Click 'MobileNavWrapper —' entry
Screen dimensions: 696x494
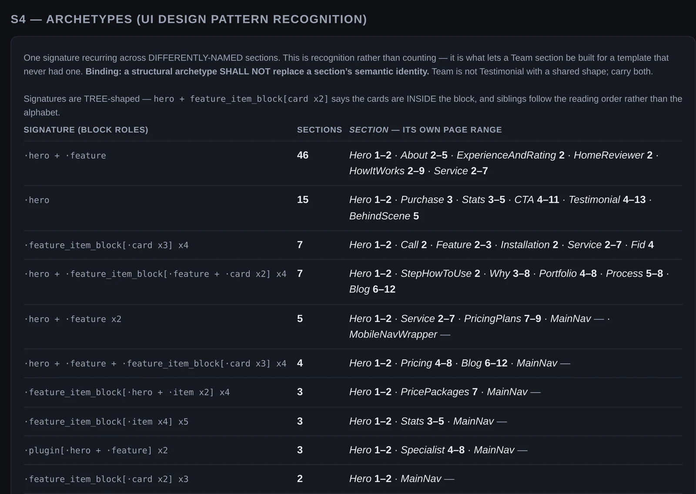click(399, 334)
